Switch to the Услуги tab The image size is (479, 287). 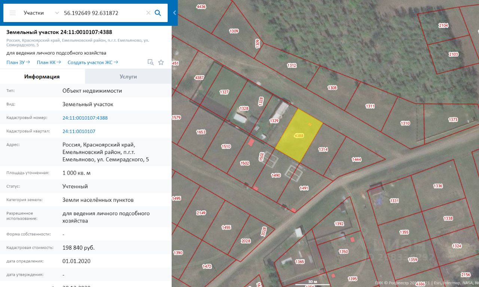tap(128, 77)
